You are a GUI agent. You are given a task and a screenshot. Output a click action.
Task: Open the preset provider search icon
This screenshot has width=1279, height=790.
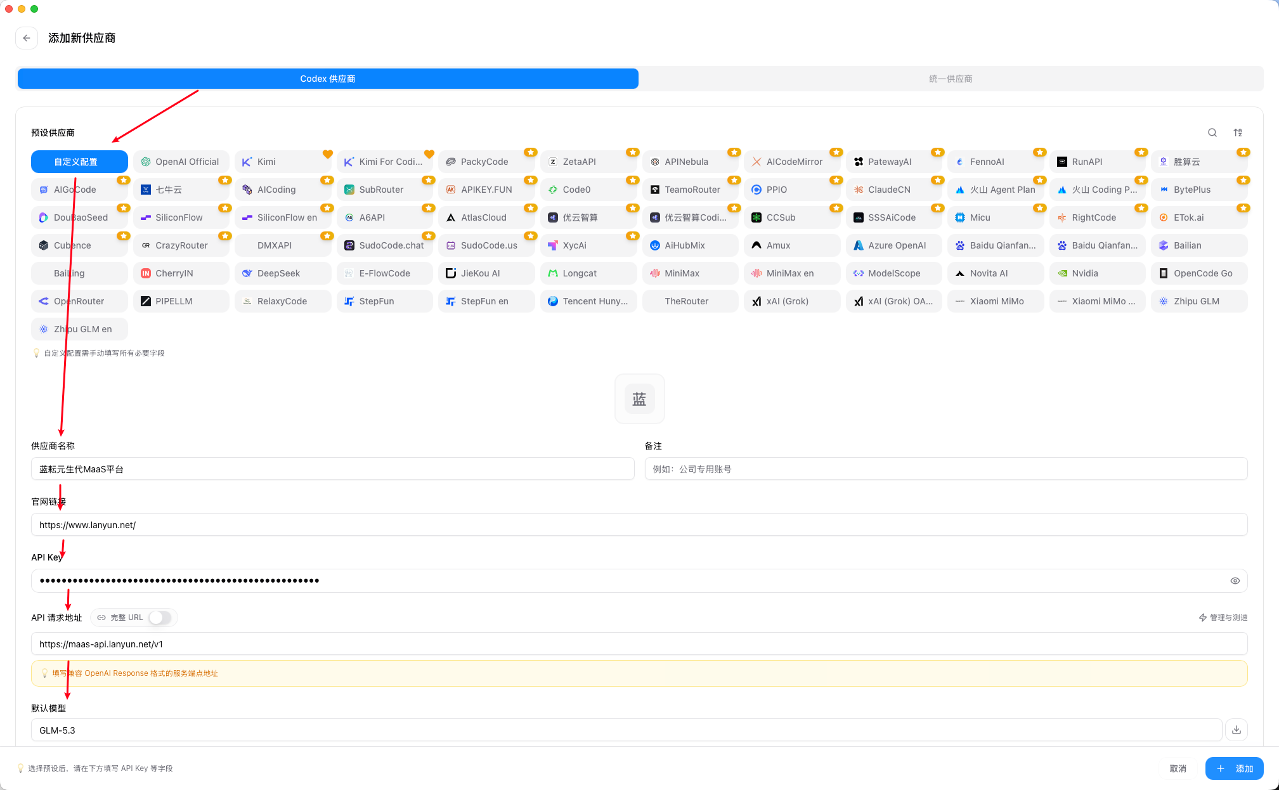[1212, 133]
